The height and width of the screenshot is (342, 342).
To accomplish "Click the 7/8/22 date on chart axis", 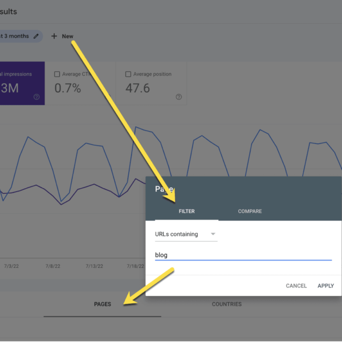I will pyautogui.click(x=61, y=266).
